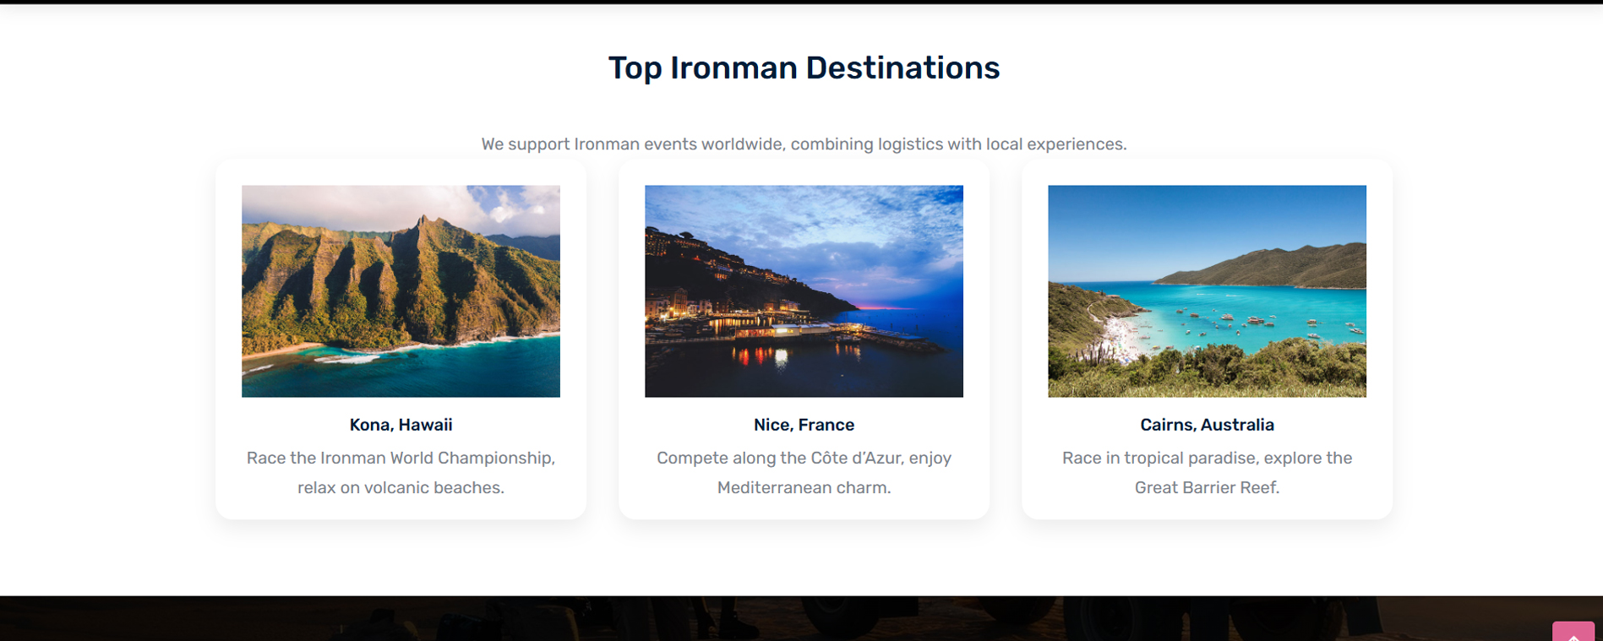The image size is (1603, 641).
Task: Open the Kona, Hawaii mountain coastline photo
Action: [401, 291]
